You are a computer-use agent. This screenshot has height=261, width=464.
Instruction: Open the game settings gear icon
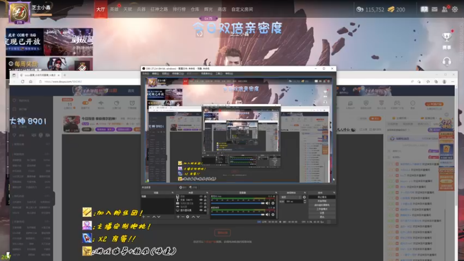[x=455, y=9]
